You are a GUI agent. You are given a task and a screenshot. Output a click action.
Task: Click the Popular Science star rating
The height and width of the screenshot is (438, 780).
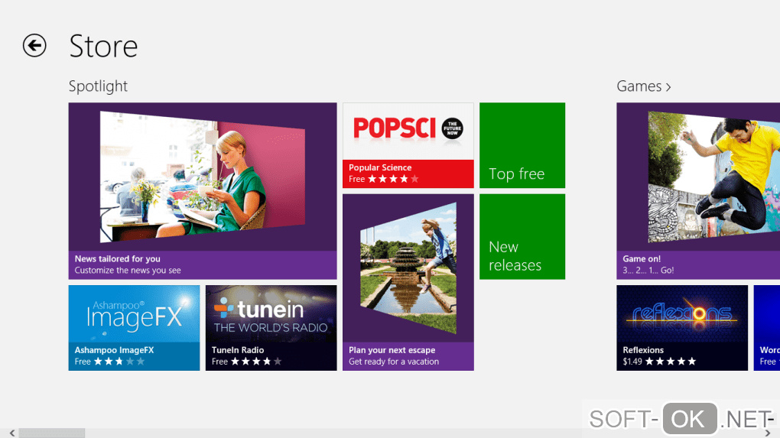click(393, 179)
